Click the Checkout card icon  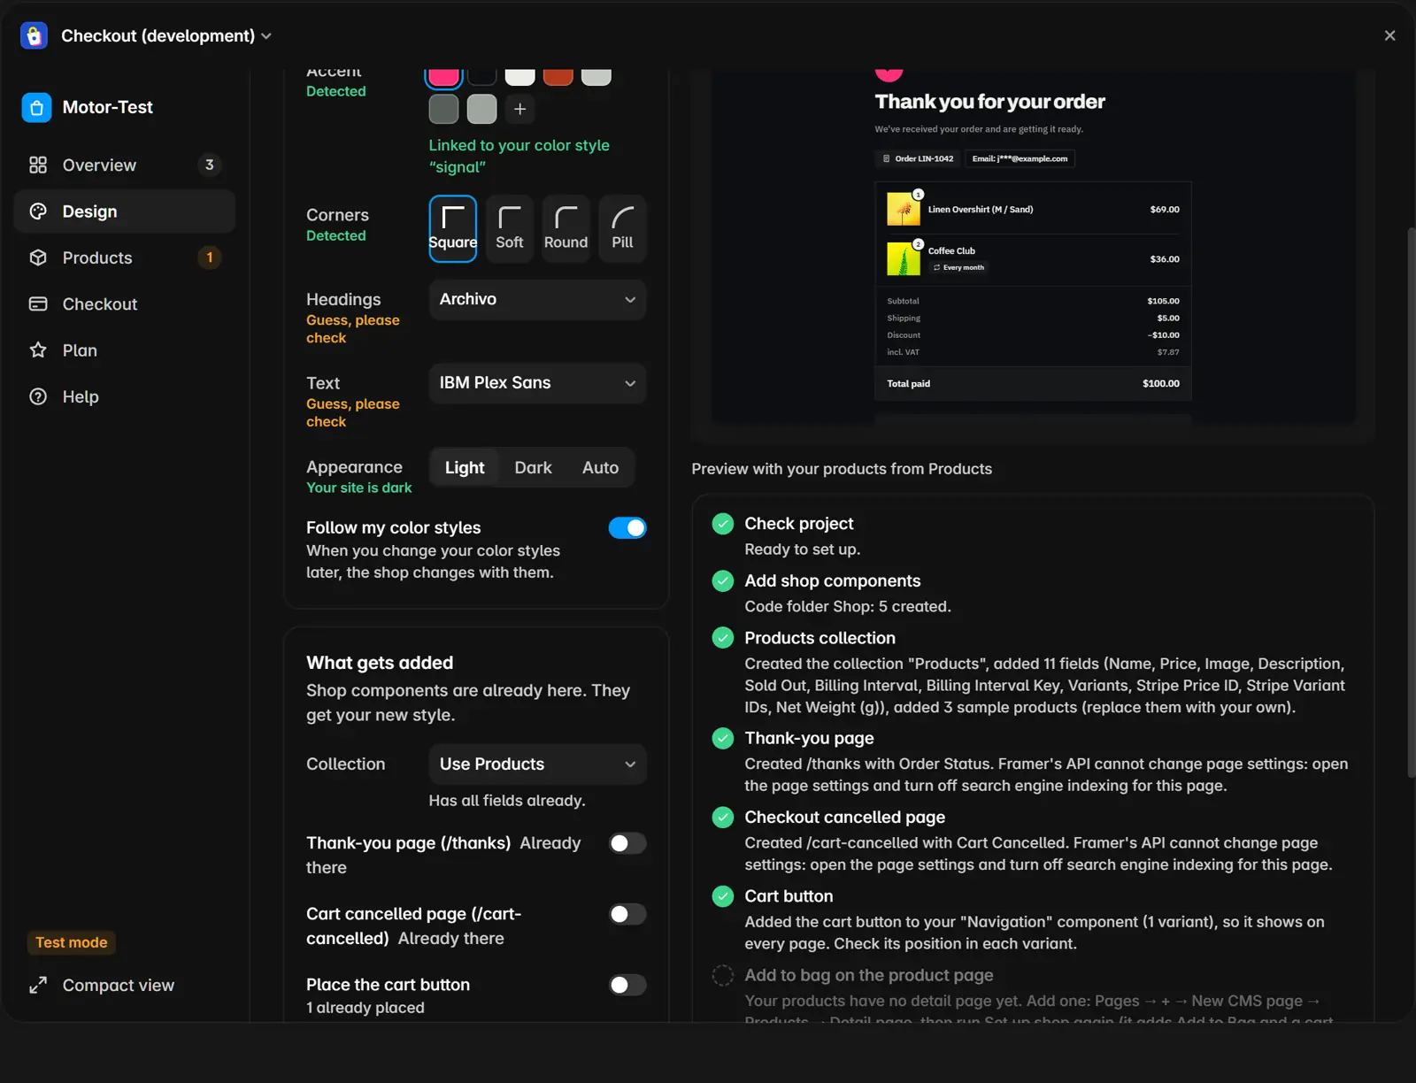click(x=38, y=303)
